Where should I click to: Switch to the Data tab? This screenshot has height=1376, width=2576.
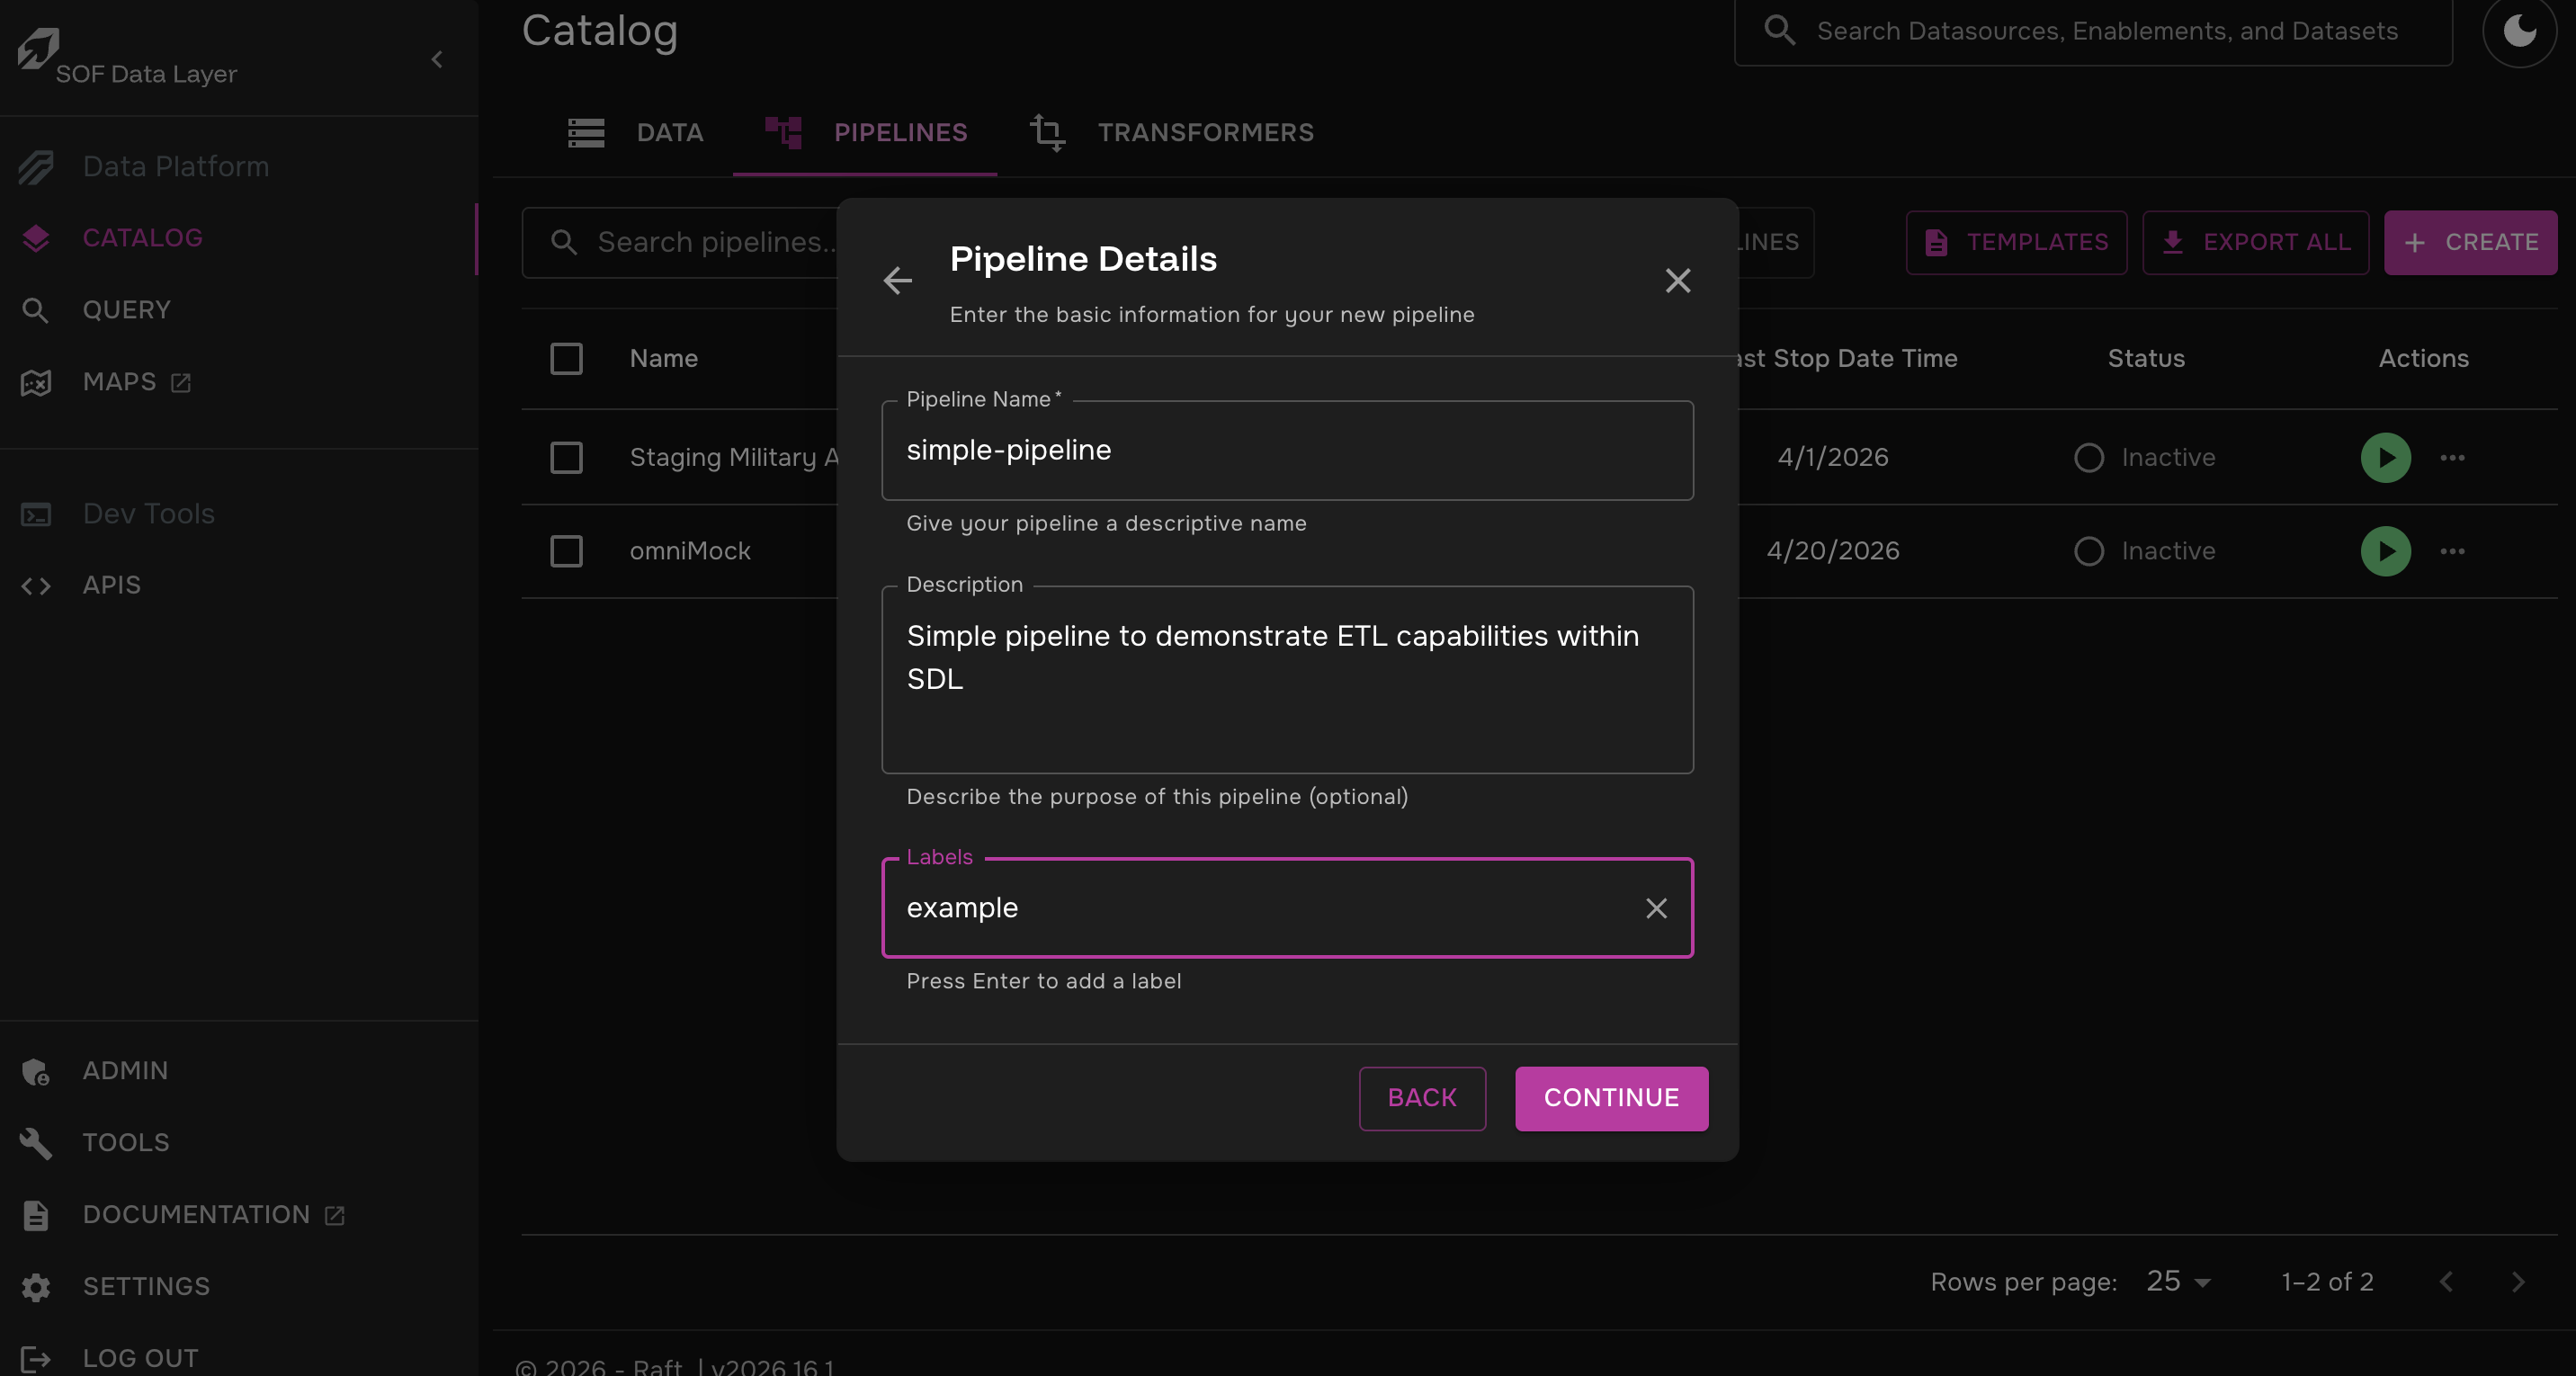tap(636, 133)
